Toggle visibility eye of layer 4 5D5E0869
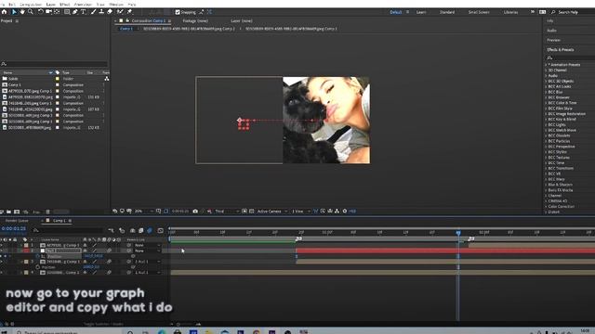Screen dimensions: 595x334 [2, 273]
